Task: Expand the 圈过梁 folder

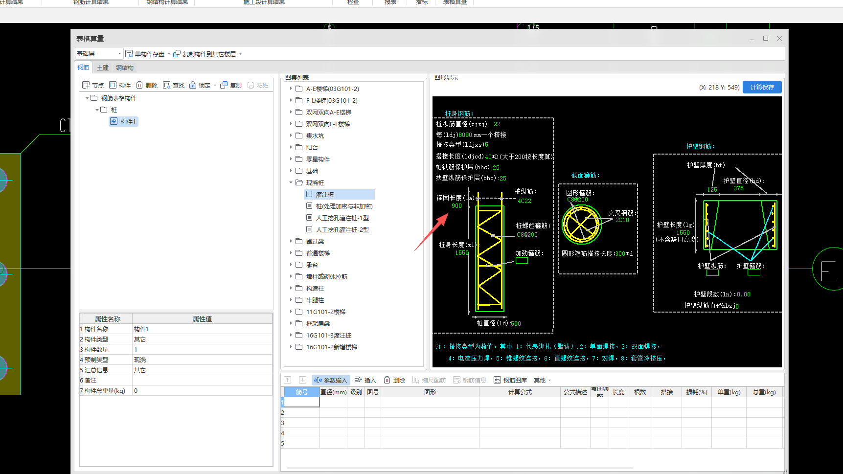Action: coord(291,241)
